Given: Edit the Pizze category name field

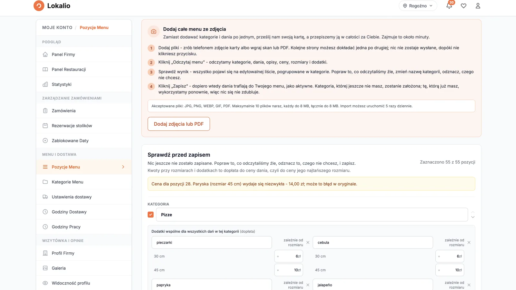Looking at the screenshot, I should tap(312, 215).
